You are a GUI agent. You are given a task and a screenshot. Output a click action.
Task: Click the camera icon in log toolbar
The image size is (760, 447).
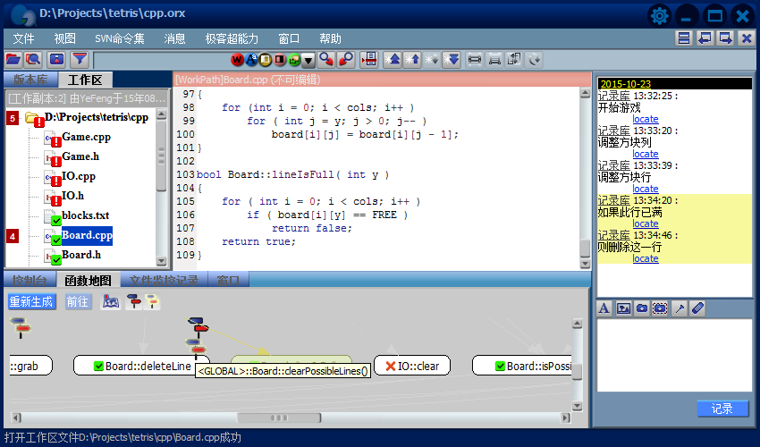click(641, 308)
